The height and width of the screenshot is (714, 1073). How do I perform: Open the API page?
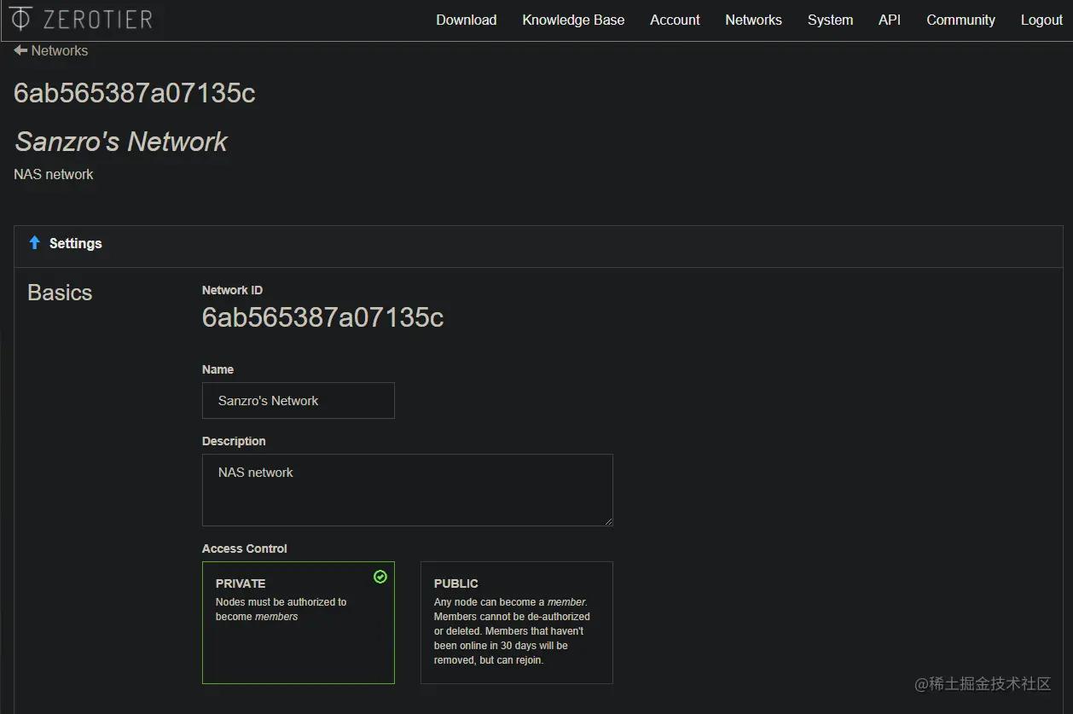(x=890, y=20)
